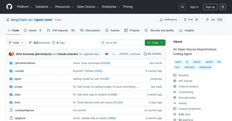Open the search magnifier icon
This screenshot has width=232, height=121.
point(182,7)
